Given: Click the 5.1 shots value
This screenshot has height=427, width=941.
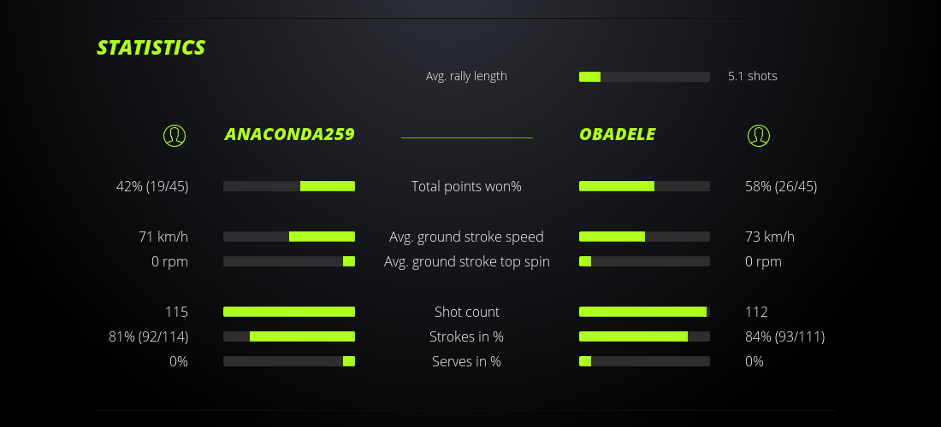Looking at the screenshot, I should tap(752, 76).
